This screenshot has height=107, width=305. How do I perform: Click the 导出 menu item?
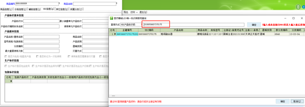[126, 12]
